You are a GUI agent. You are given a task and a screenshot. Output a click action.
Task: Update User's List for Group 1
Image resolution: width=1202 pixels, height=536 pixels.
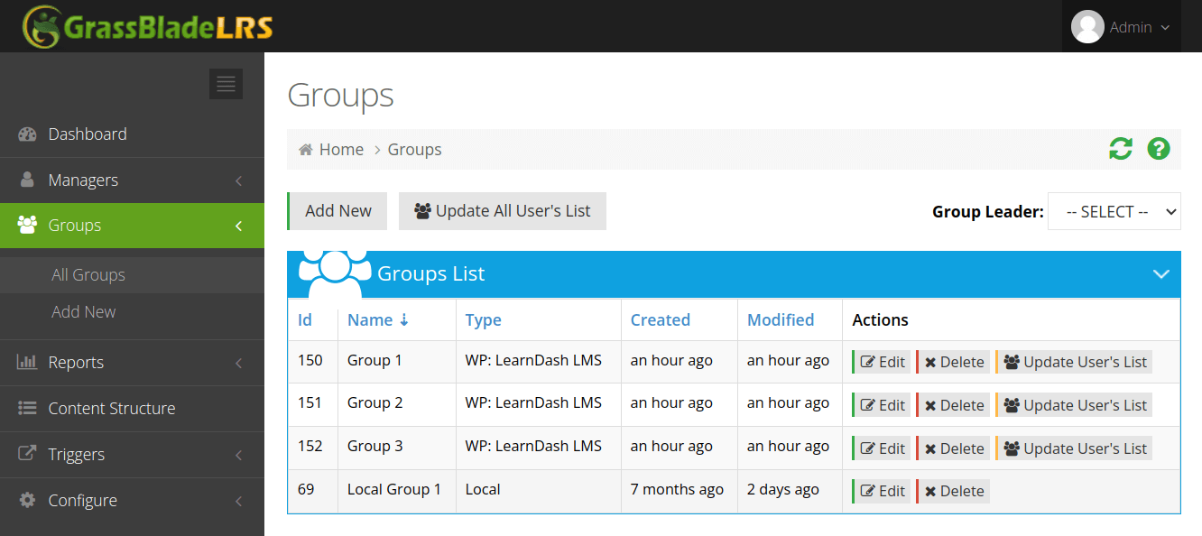pos(1074,362)
